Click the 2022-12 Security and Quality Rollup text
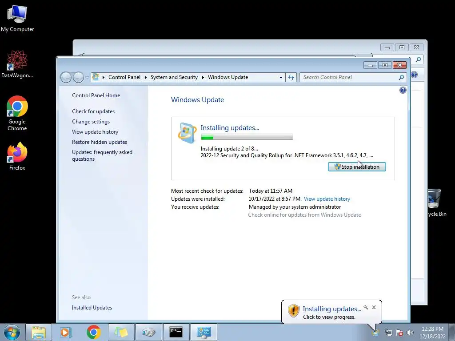 [287, 155]
